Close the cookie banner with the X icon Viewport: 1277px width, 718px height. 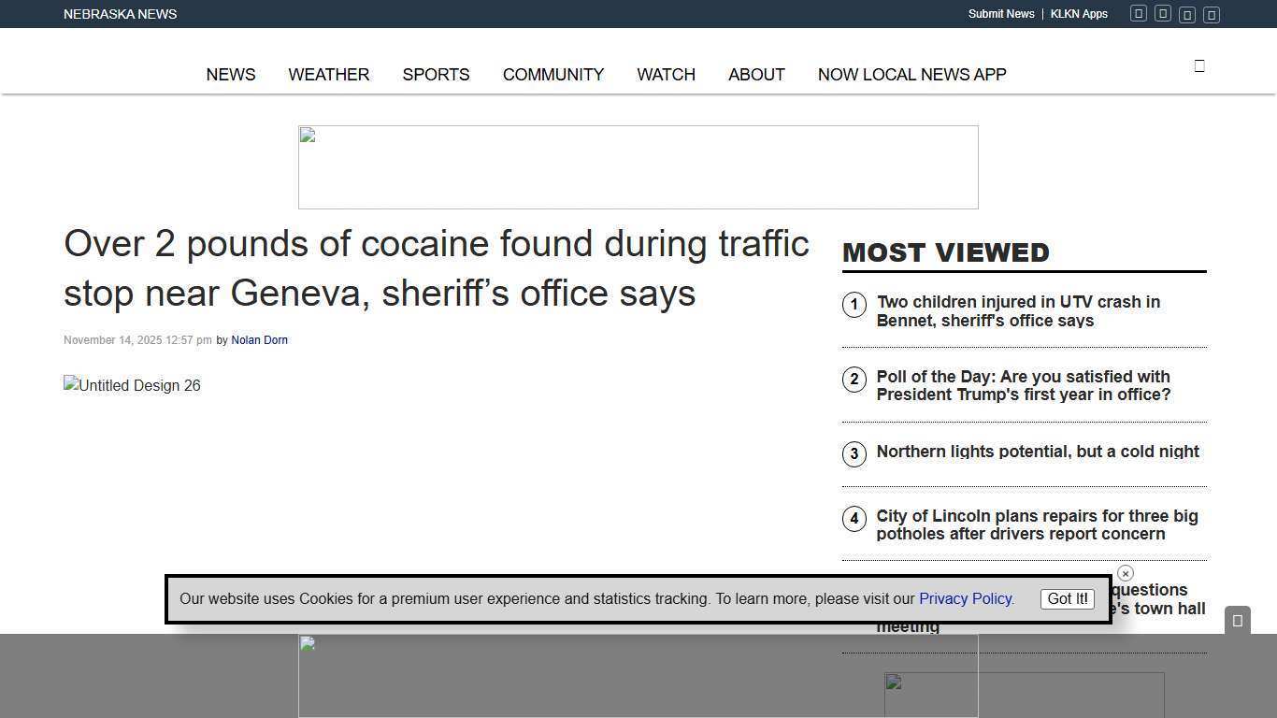(x=1126, y=573)
